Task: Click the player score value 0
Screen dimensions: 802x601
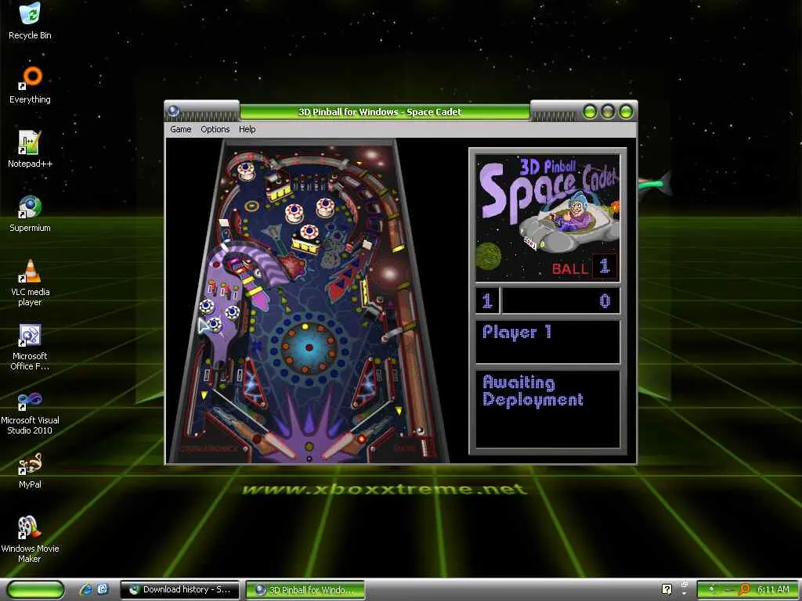Action: tap(605, 300)
